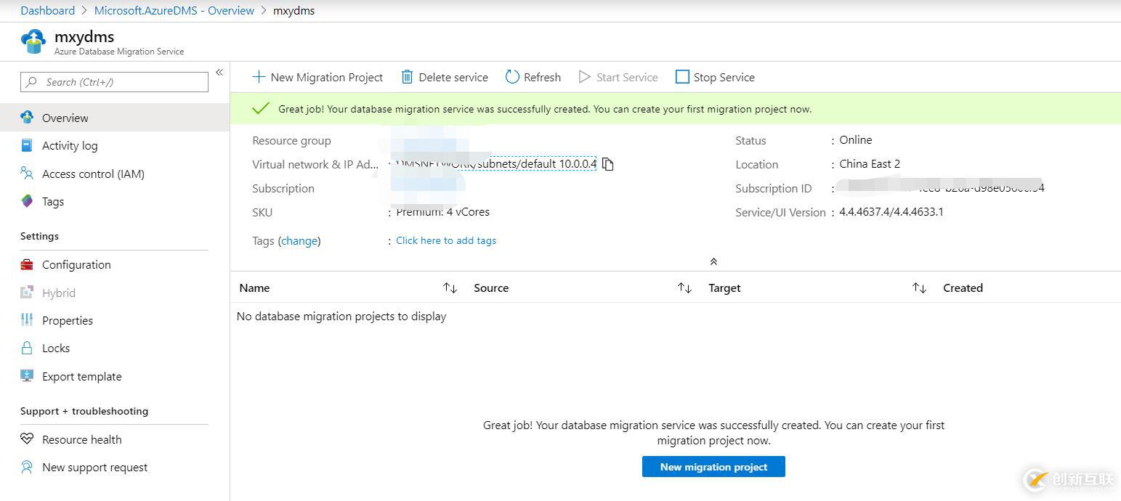The image size is (1121, 501).
Task: Collapse the sidebar with double-chevron
Action: tap(219, 72)
